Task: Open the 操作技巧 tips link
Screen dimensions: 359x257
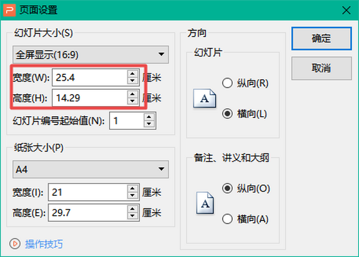Action: tap(44, 244)
